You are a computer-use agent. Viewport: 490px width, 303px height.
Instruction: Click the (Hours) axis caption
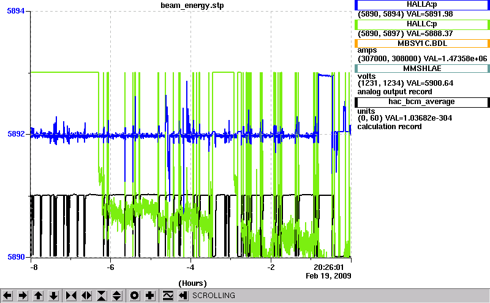tap(192, 283)
